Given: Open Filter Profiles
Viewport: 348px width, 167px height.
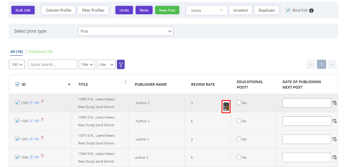Looking at the screenshot, I should pyautogui.click(x=93, y=10).
